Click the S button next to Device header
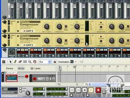Screen dimensions: 130x98 coord(23,68)
